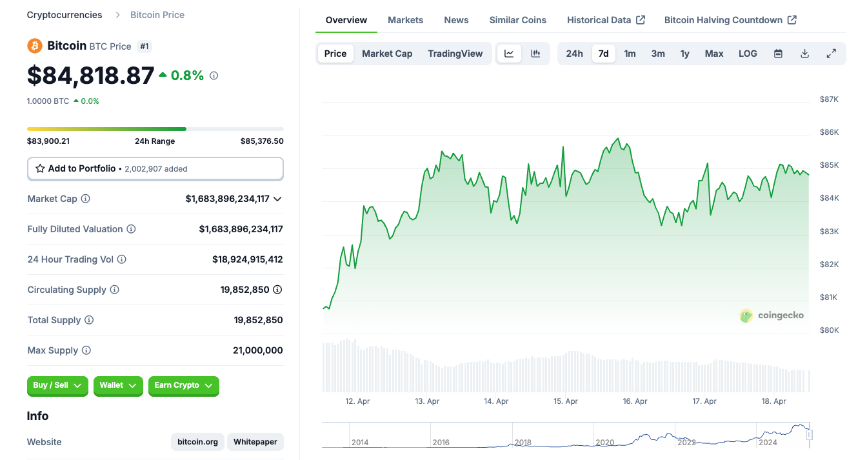Open the Whitepaper link
Image resolution: width=867 pixels, height=460 pixels.
[255, 442]
